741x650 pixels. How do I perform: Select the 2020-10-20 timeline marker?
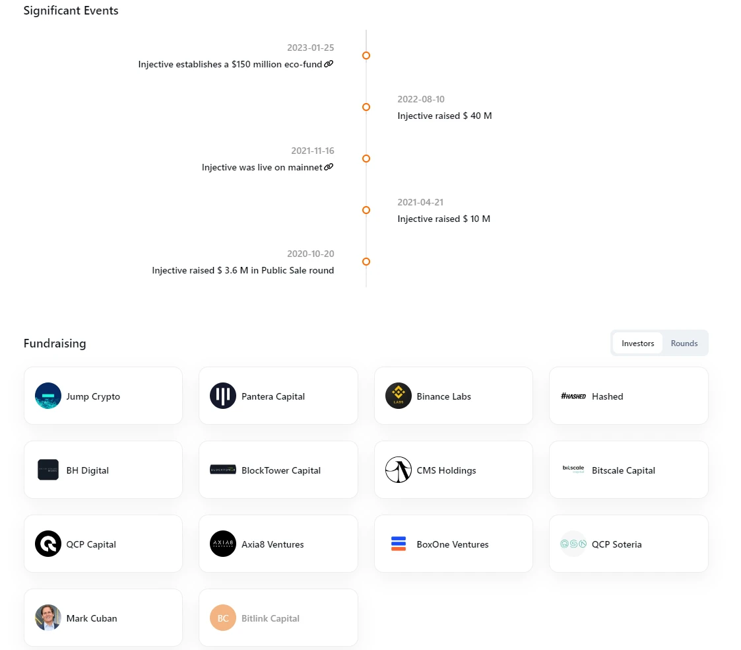point(366,262)
